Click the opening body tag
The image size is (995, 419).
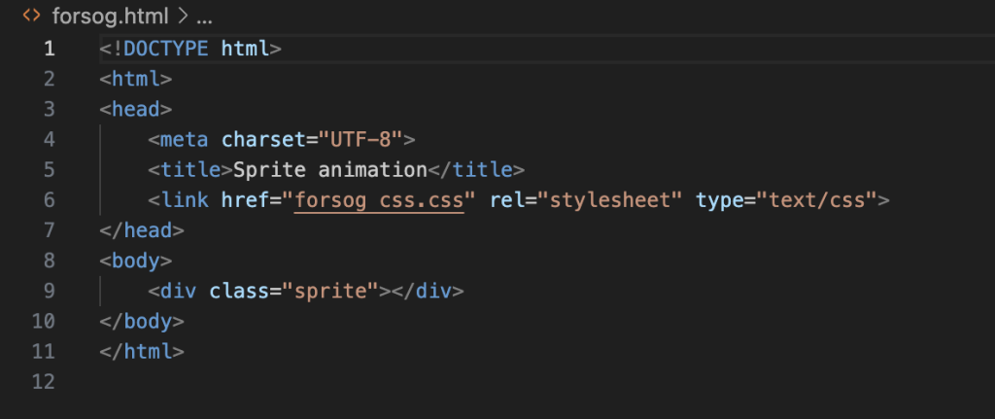coord(135,261)
